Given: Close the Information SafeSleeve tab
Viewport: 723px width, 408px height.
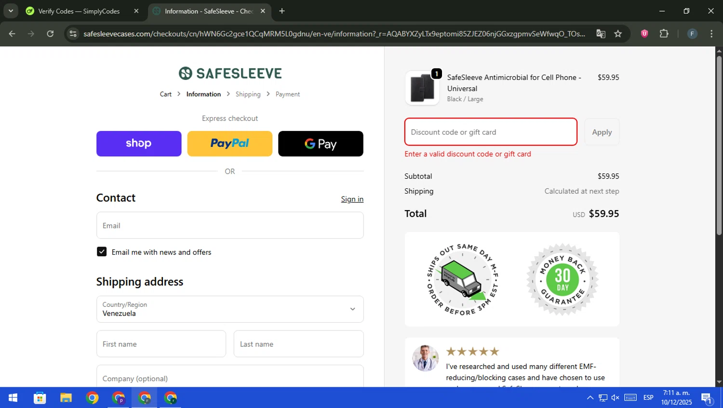Looking at the screenshot, I should [263, 11].
